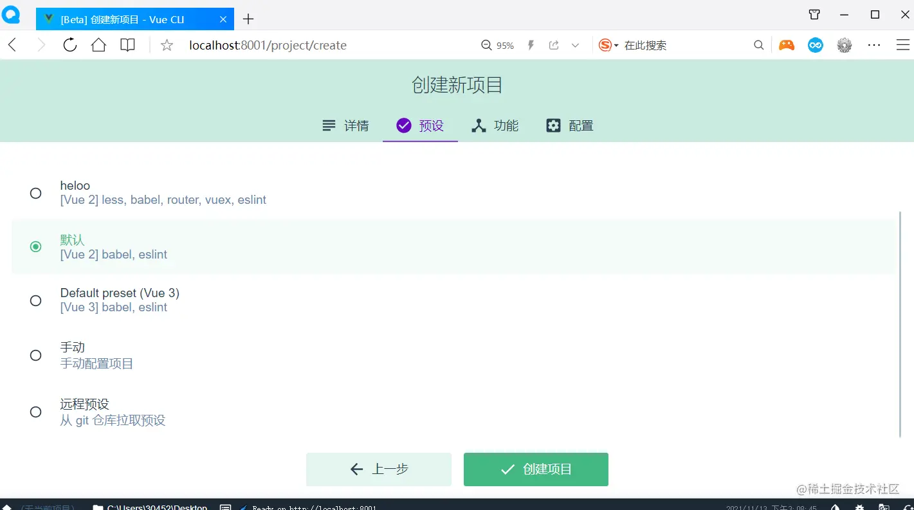Click the 上一步 back button
Screen dimensions: 914x510
pyautogui.click(x=378, y=469)
